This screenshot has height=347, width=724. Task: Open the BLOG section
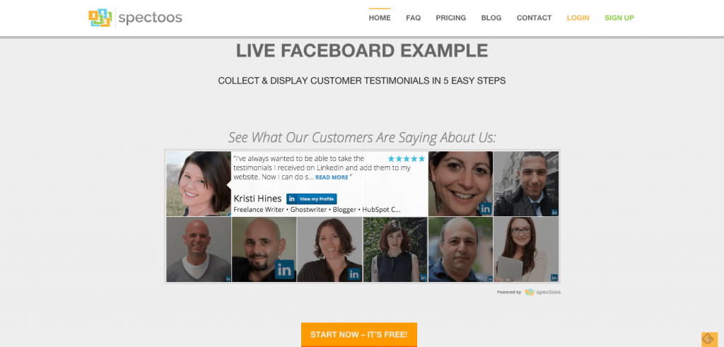491,18
